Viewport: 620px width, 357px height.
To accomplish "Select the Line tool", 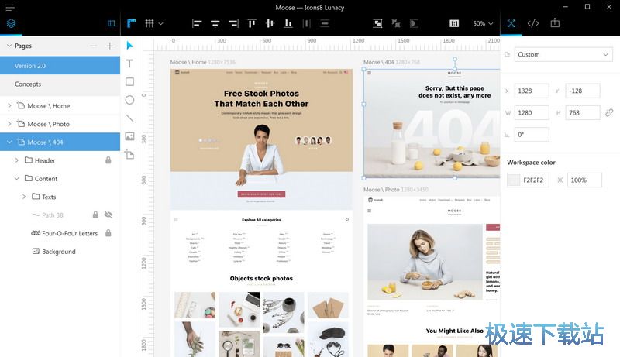I will pyautogui.click(x=129, y=118).
